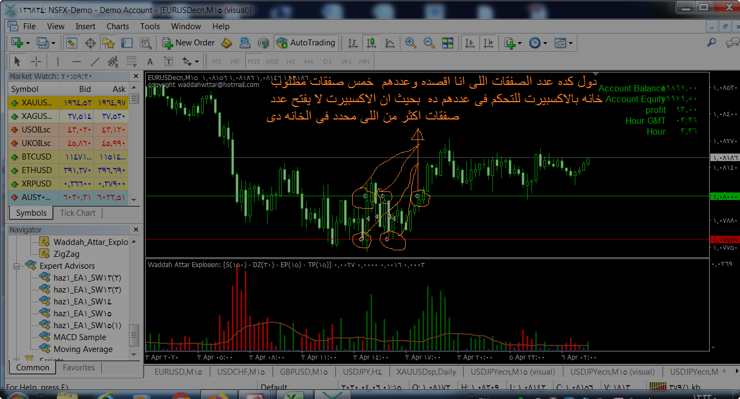This screenshot has width=740, height=399.
Task: Open the Charts menu
Action: tap(118, 26)
